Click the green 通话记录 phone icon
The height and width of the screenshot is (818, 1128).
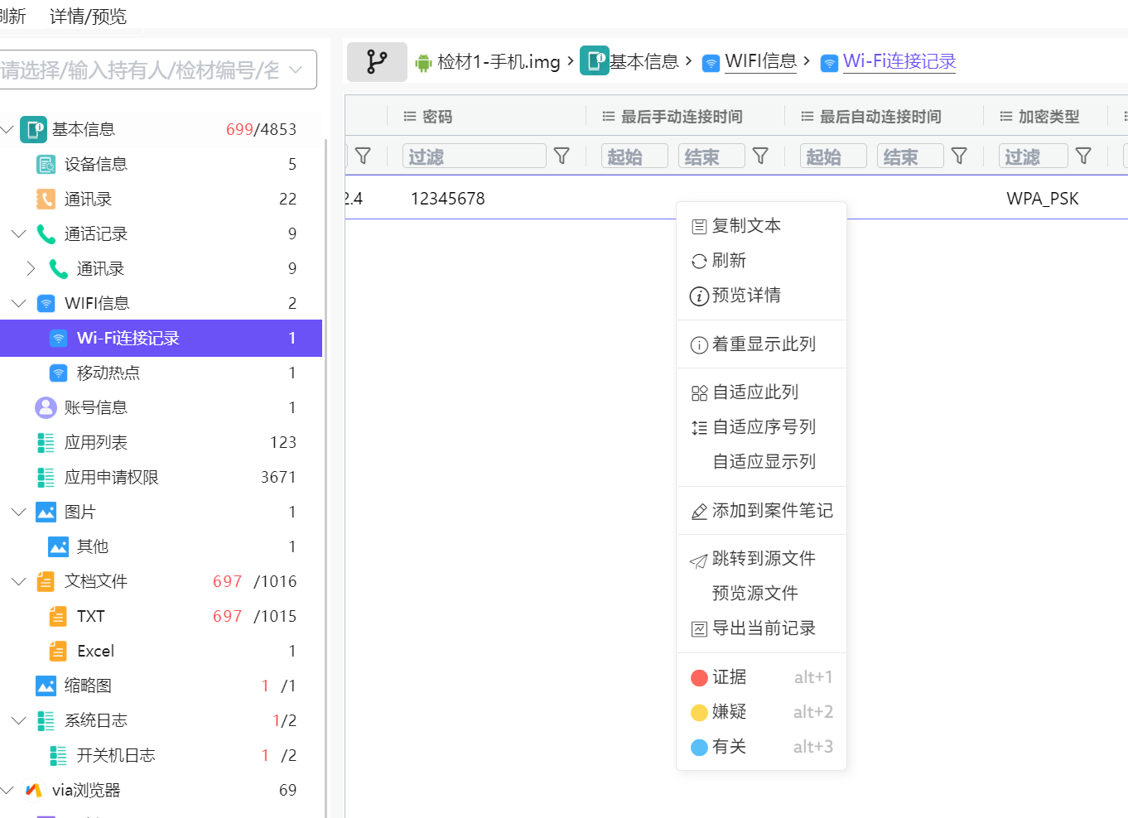pyautogui.click(x=46, y=233)
